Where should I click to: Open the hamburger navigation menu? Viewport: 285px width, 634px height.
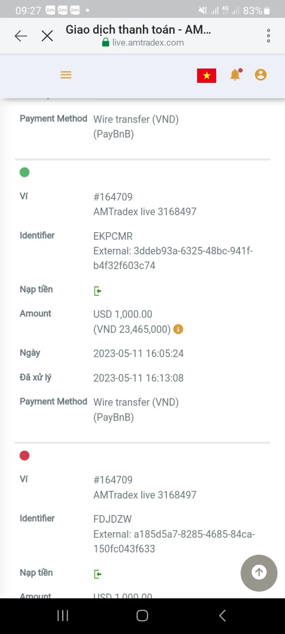66,75
